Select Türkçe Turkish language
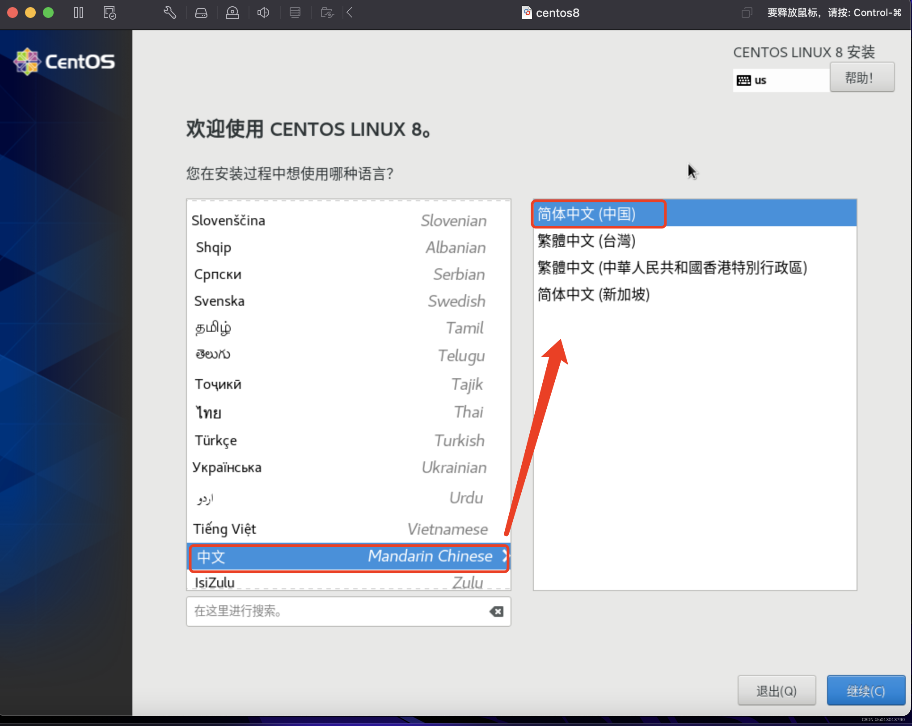Image resolution: width=912 pixels, height=726 pixels. point(348,440)
